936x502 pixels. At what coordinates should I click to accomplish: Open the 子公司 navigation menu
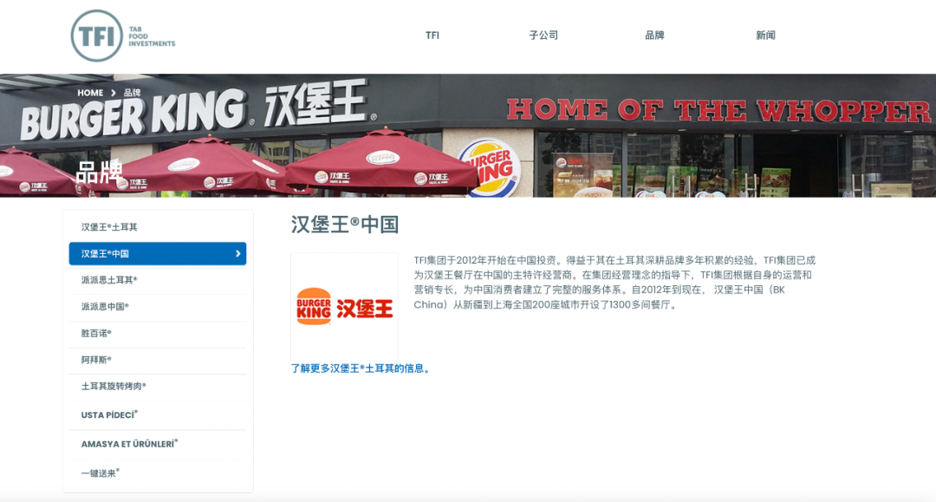[x=543, y=36]
